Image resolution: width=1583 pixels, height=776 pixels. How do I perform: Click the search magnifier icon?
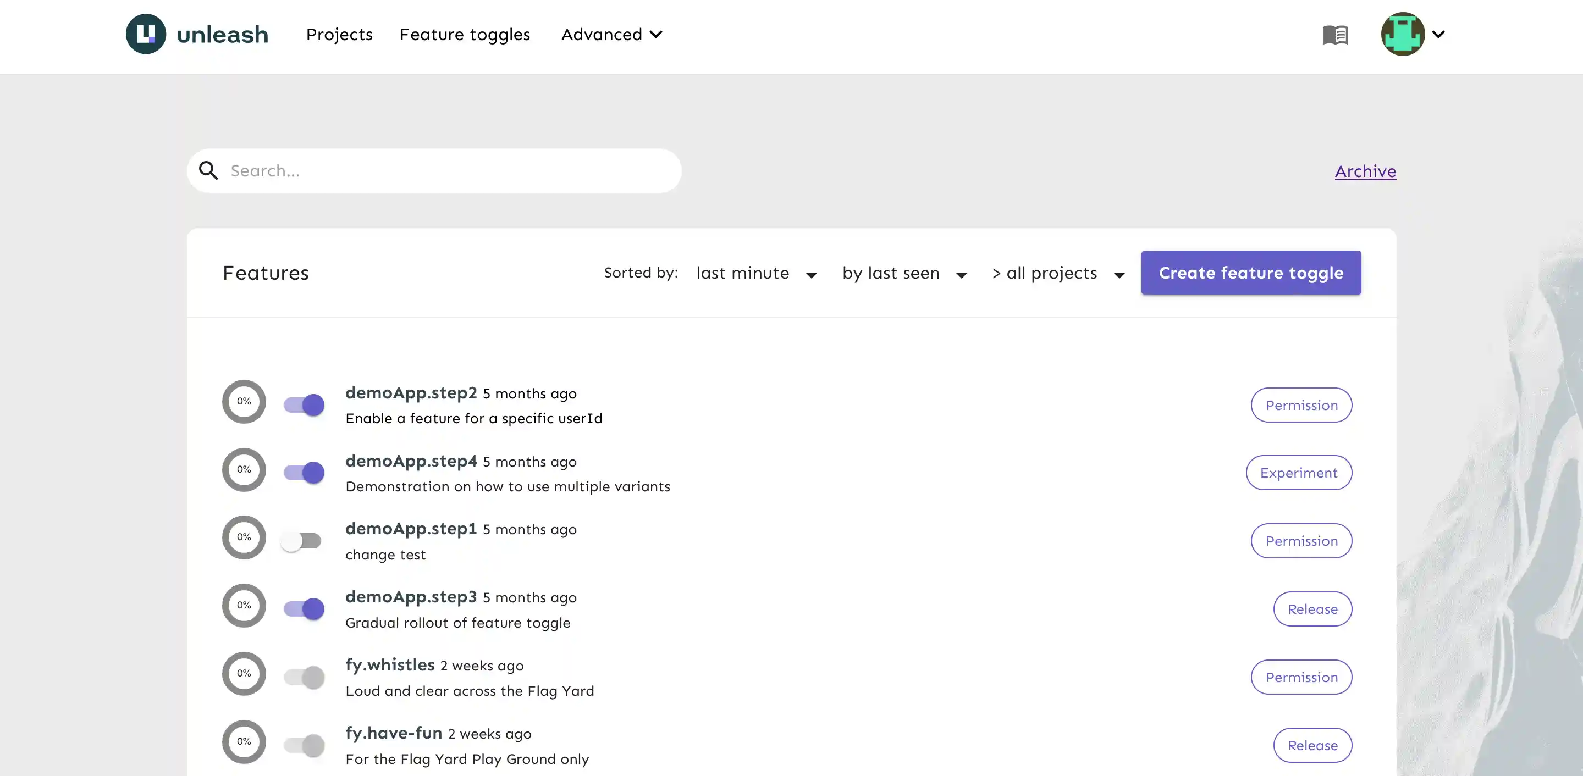[x=208, y=170]
